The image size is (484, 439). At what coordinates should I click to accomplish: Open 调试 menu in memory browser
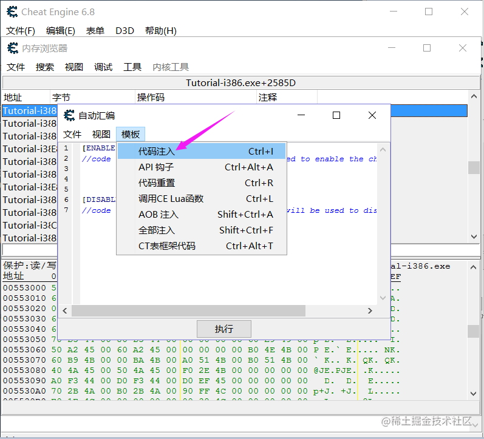[x=103, y=67]
